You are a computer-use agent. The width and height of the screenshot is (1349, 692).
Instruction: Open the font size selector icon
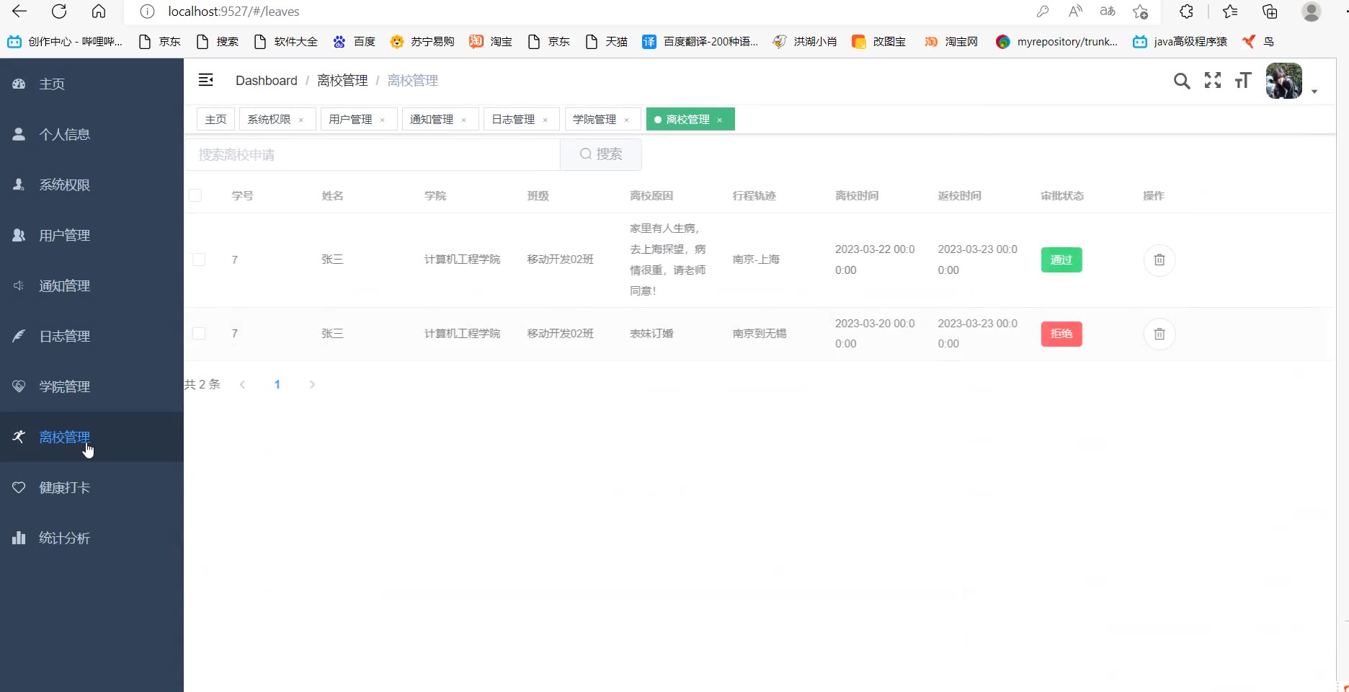(x=1243, y=80)
